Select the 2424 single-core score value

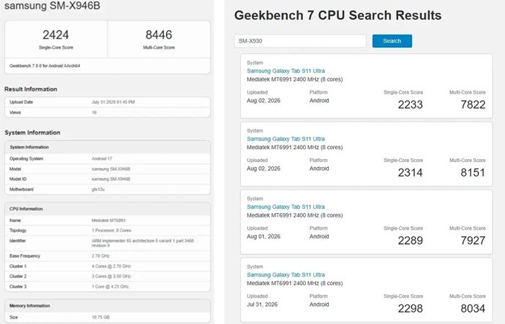coord(56,35)
